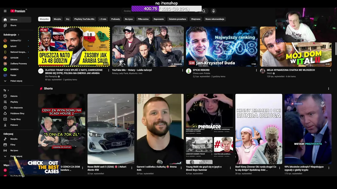Expand Pokaż więcej under Odkrywaj

(x=16, y=156)
